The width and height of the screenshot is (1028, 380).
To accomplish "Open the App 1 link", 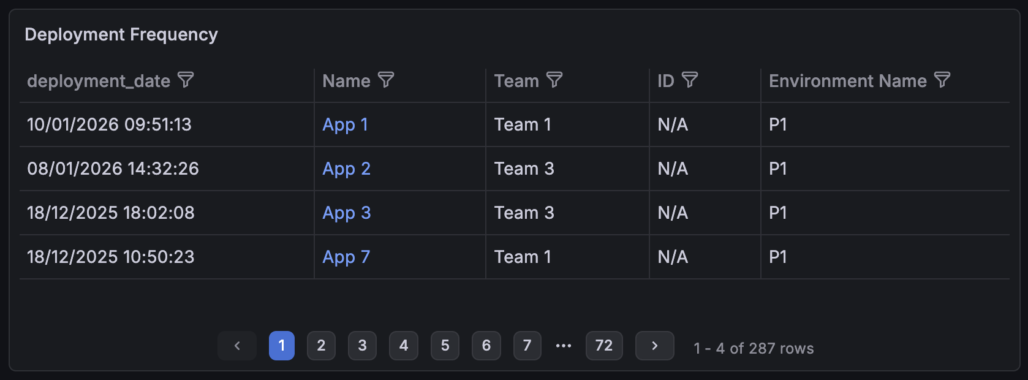I will tap(345, 124).
